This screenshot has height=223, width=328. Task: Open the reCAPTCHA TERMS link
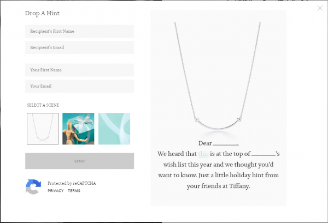tap(74, 191)
